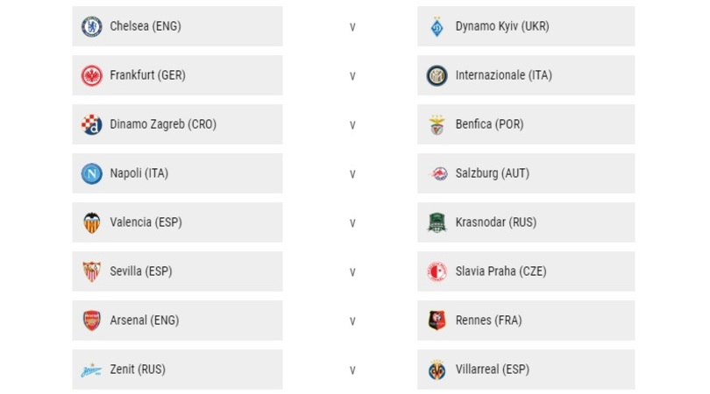Viewport: 710px width, 394px height.
Task: Click the Napoli (ITA) team row
Action: pos(177,173)
